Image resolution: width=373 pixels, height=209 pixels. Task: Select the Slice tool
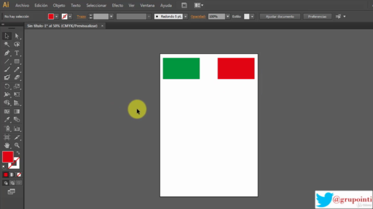point(17,137)
